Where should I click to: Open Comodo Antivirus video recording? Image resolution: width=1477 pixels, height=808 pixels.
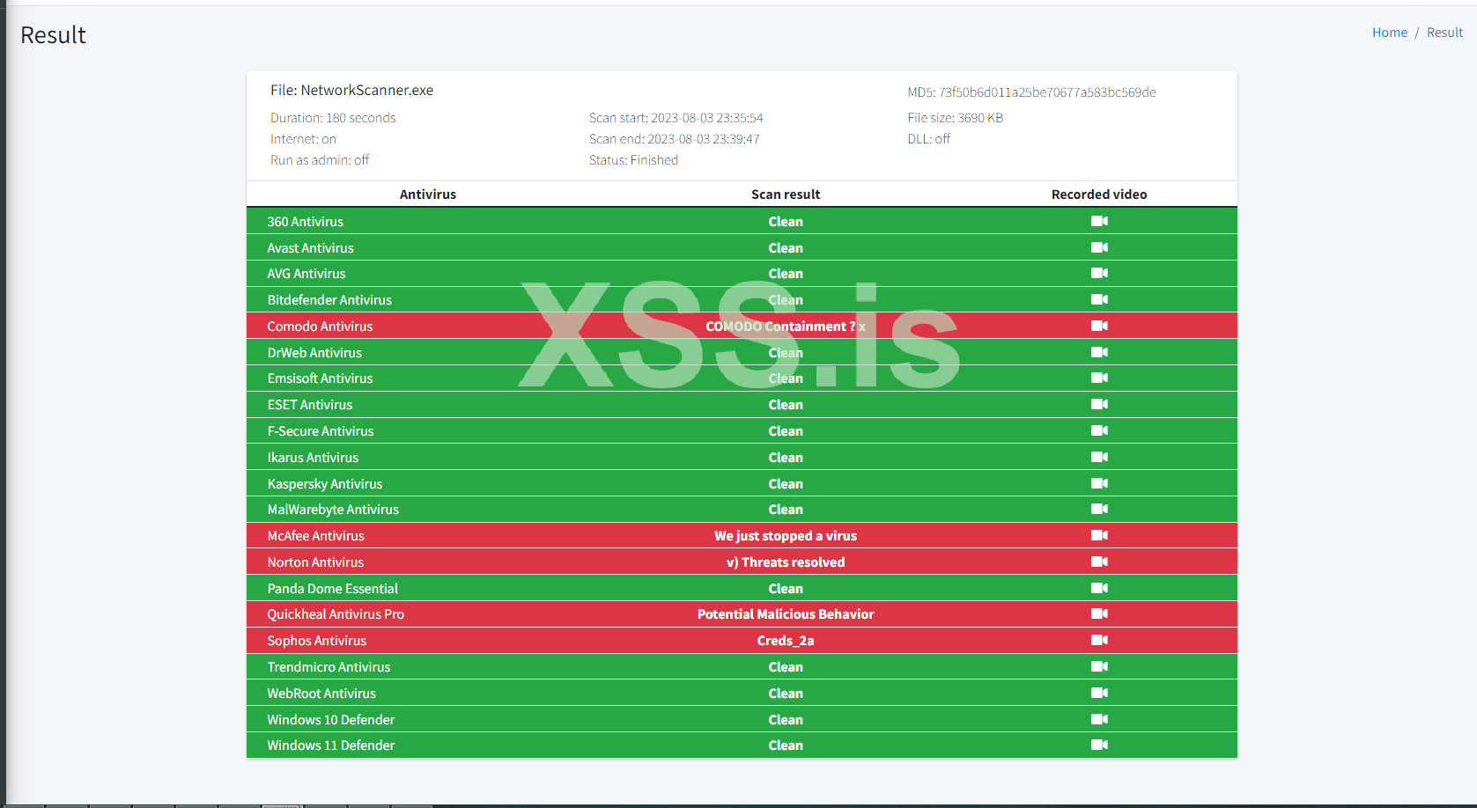[1099, 326]
